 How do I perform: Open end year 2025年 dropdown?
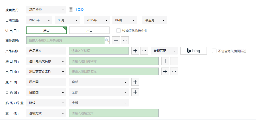click(97, 20)
